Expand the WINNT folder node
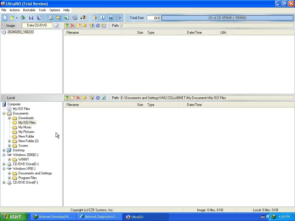This screenshot has width=295, height=221. point(10,159)
